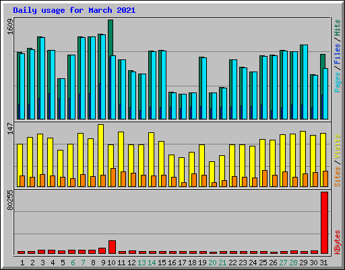Click the red KBytes bar for day 10
Image resolution: width=345 pixels, height=270 pixels.
pyautogui.click(x=112, y=247)
